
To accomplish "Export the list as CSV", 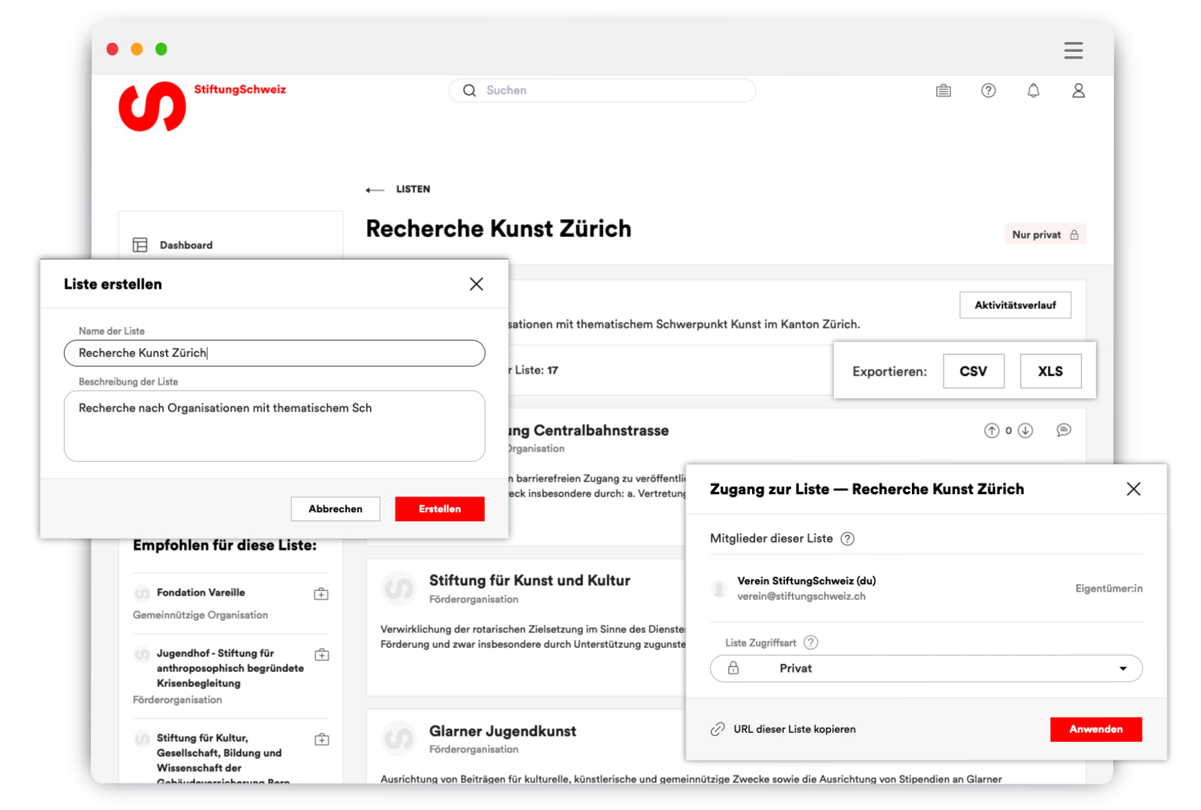I will (973, 371).
